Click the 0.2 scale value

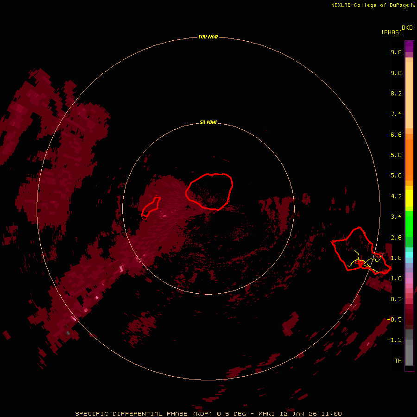tap(396, 299)
